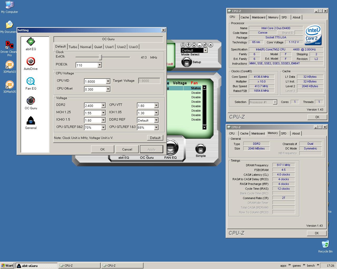
Task: Open the CPU Offset dropdown
Action: pos(108,89)
